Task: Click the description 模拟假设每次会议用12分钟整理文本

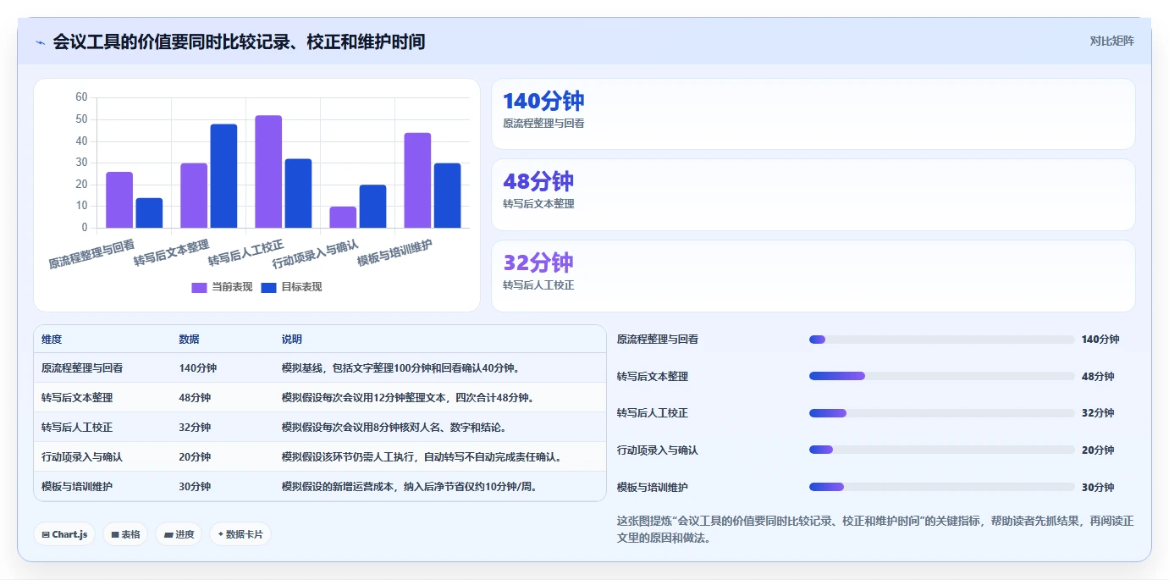Action: coord(365,398)
